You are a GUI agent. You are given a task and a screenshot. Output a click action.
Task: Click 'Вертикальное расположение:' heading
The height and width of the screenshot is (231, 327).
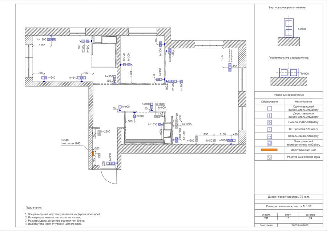(287, 8)
